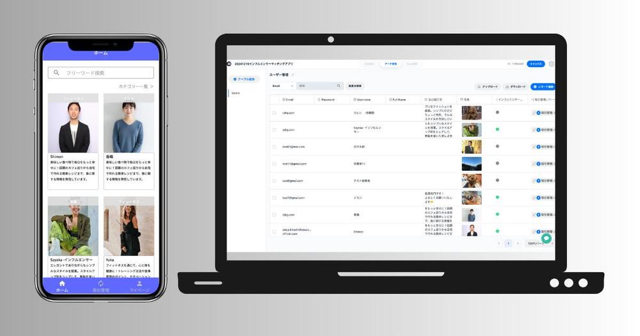Click the テーブル追加 button

244,79
